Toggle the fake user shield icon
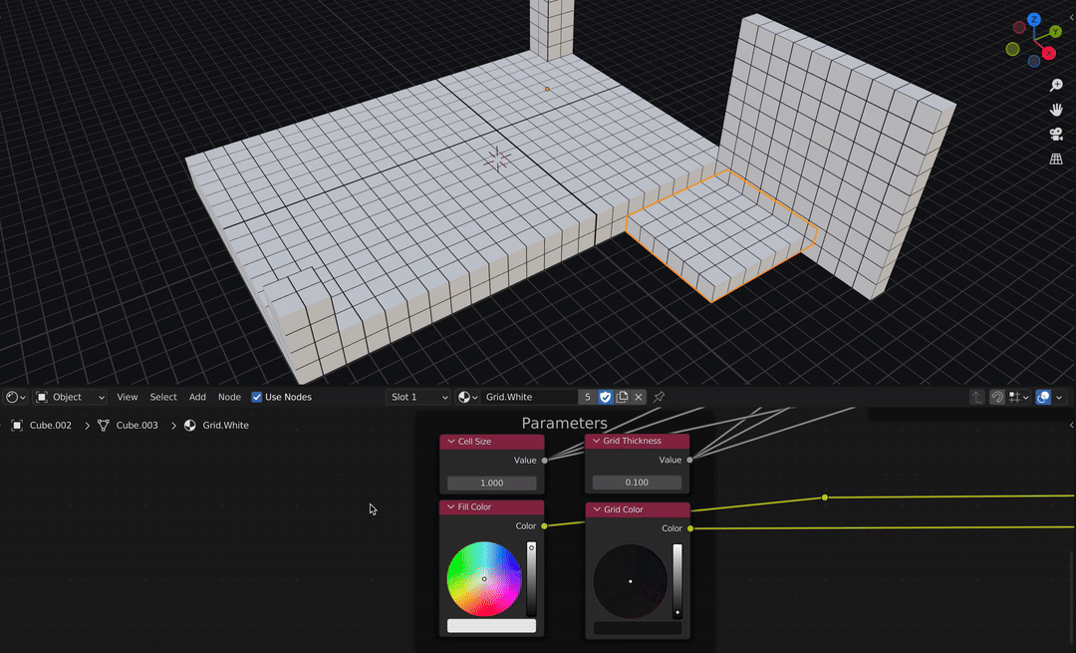 606,397
